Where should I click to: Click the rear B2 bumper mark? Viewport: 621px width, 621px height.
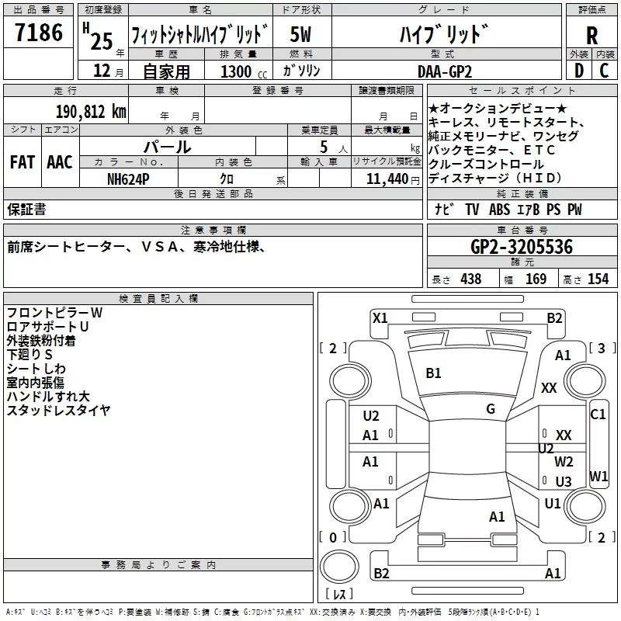381,573
